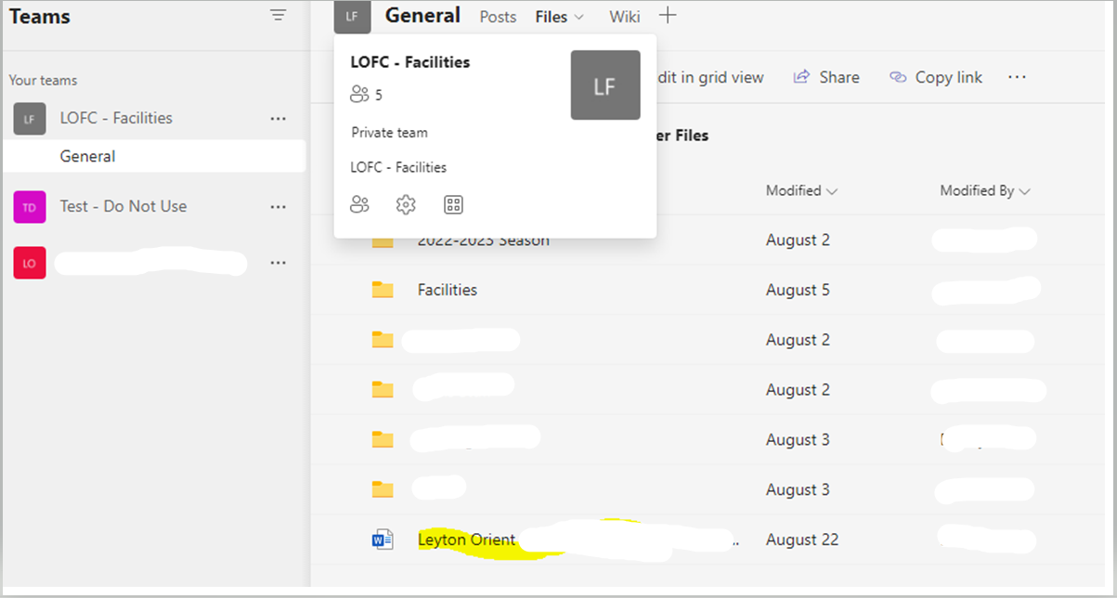This screenshot has width=1117, height=598.
Task: Click the General channel title in header
Action: [422, 15]
